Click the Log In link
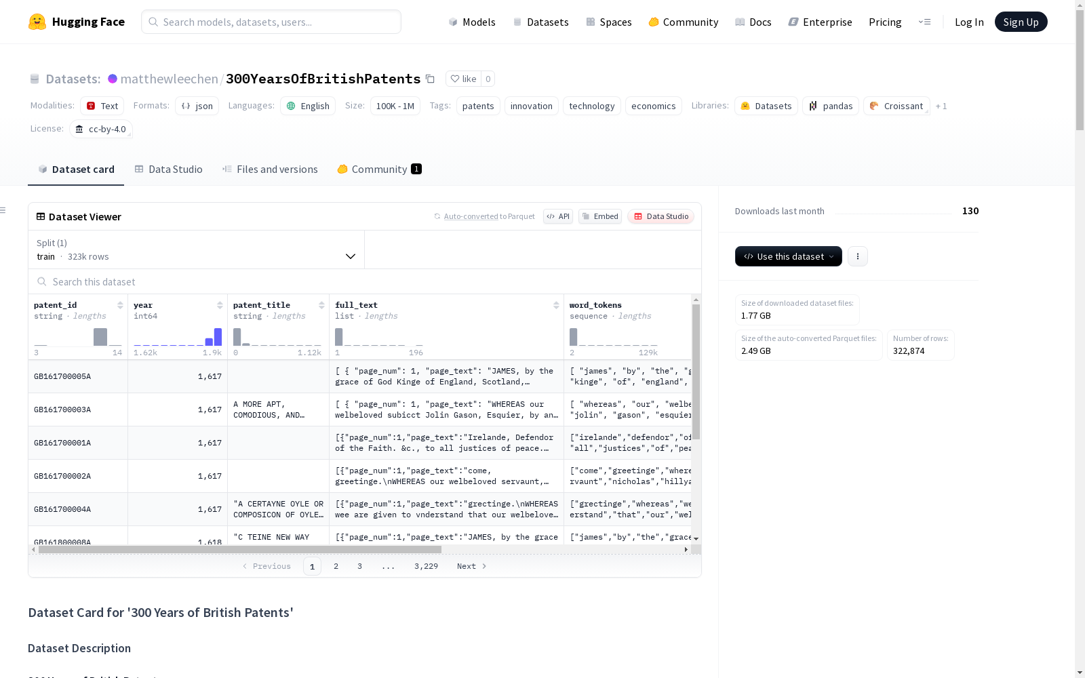Viewport: 1085px width, 678px height. [969, 22]
